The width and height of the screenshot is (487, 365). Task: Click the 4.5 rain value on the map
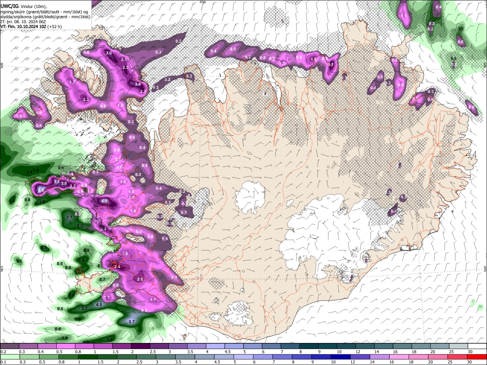click(x=99, y=305)
